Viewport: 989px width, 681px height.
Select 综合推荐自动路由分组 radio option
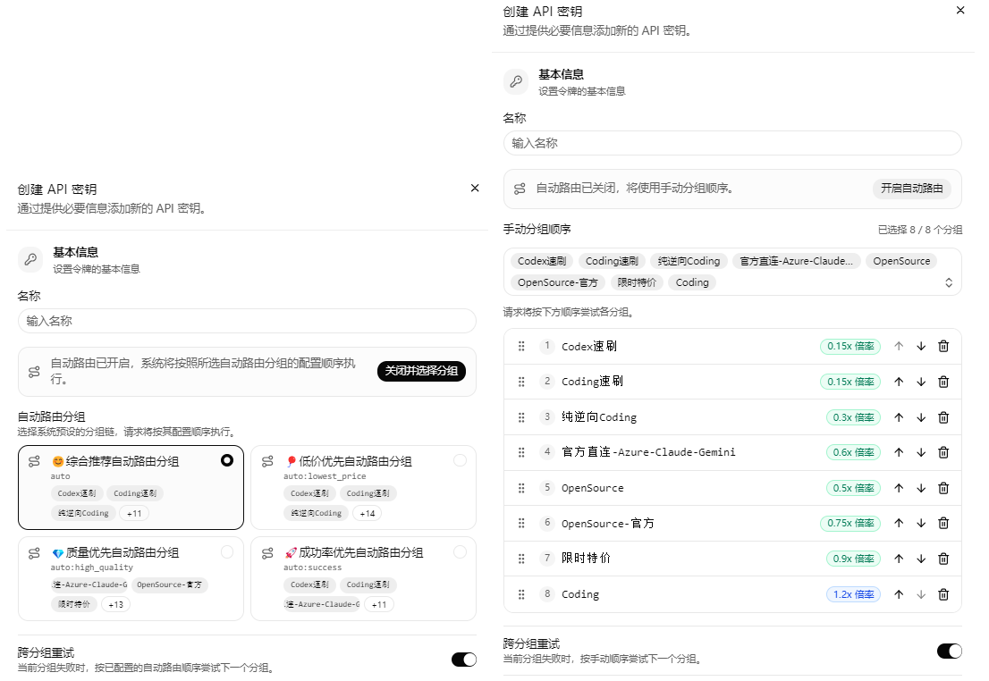[x=227, y=460]
